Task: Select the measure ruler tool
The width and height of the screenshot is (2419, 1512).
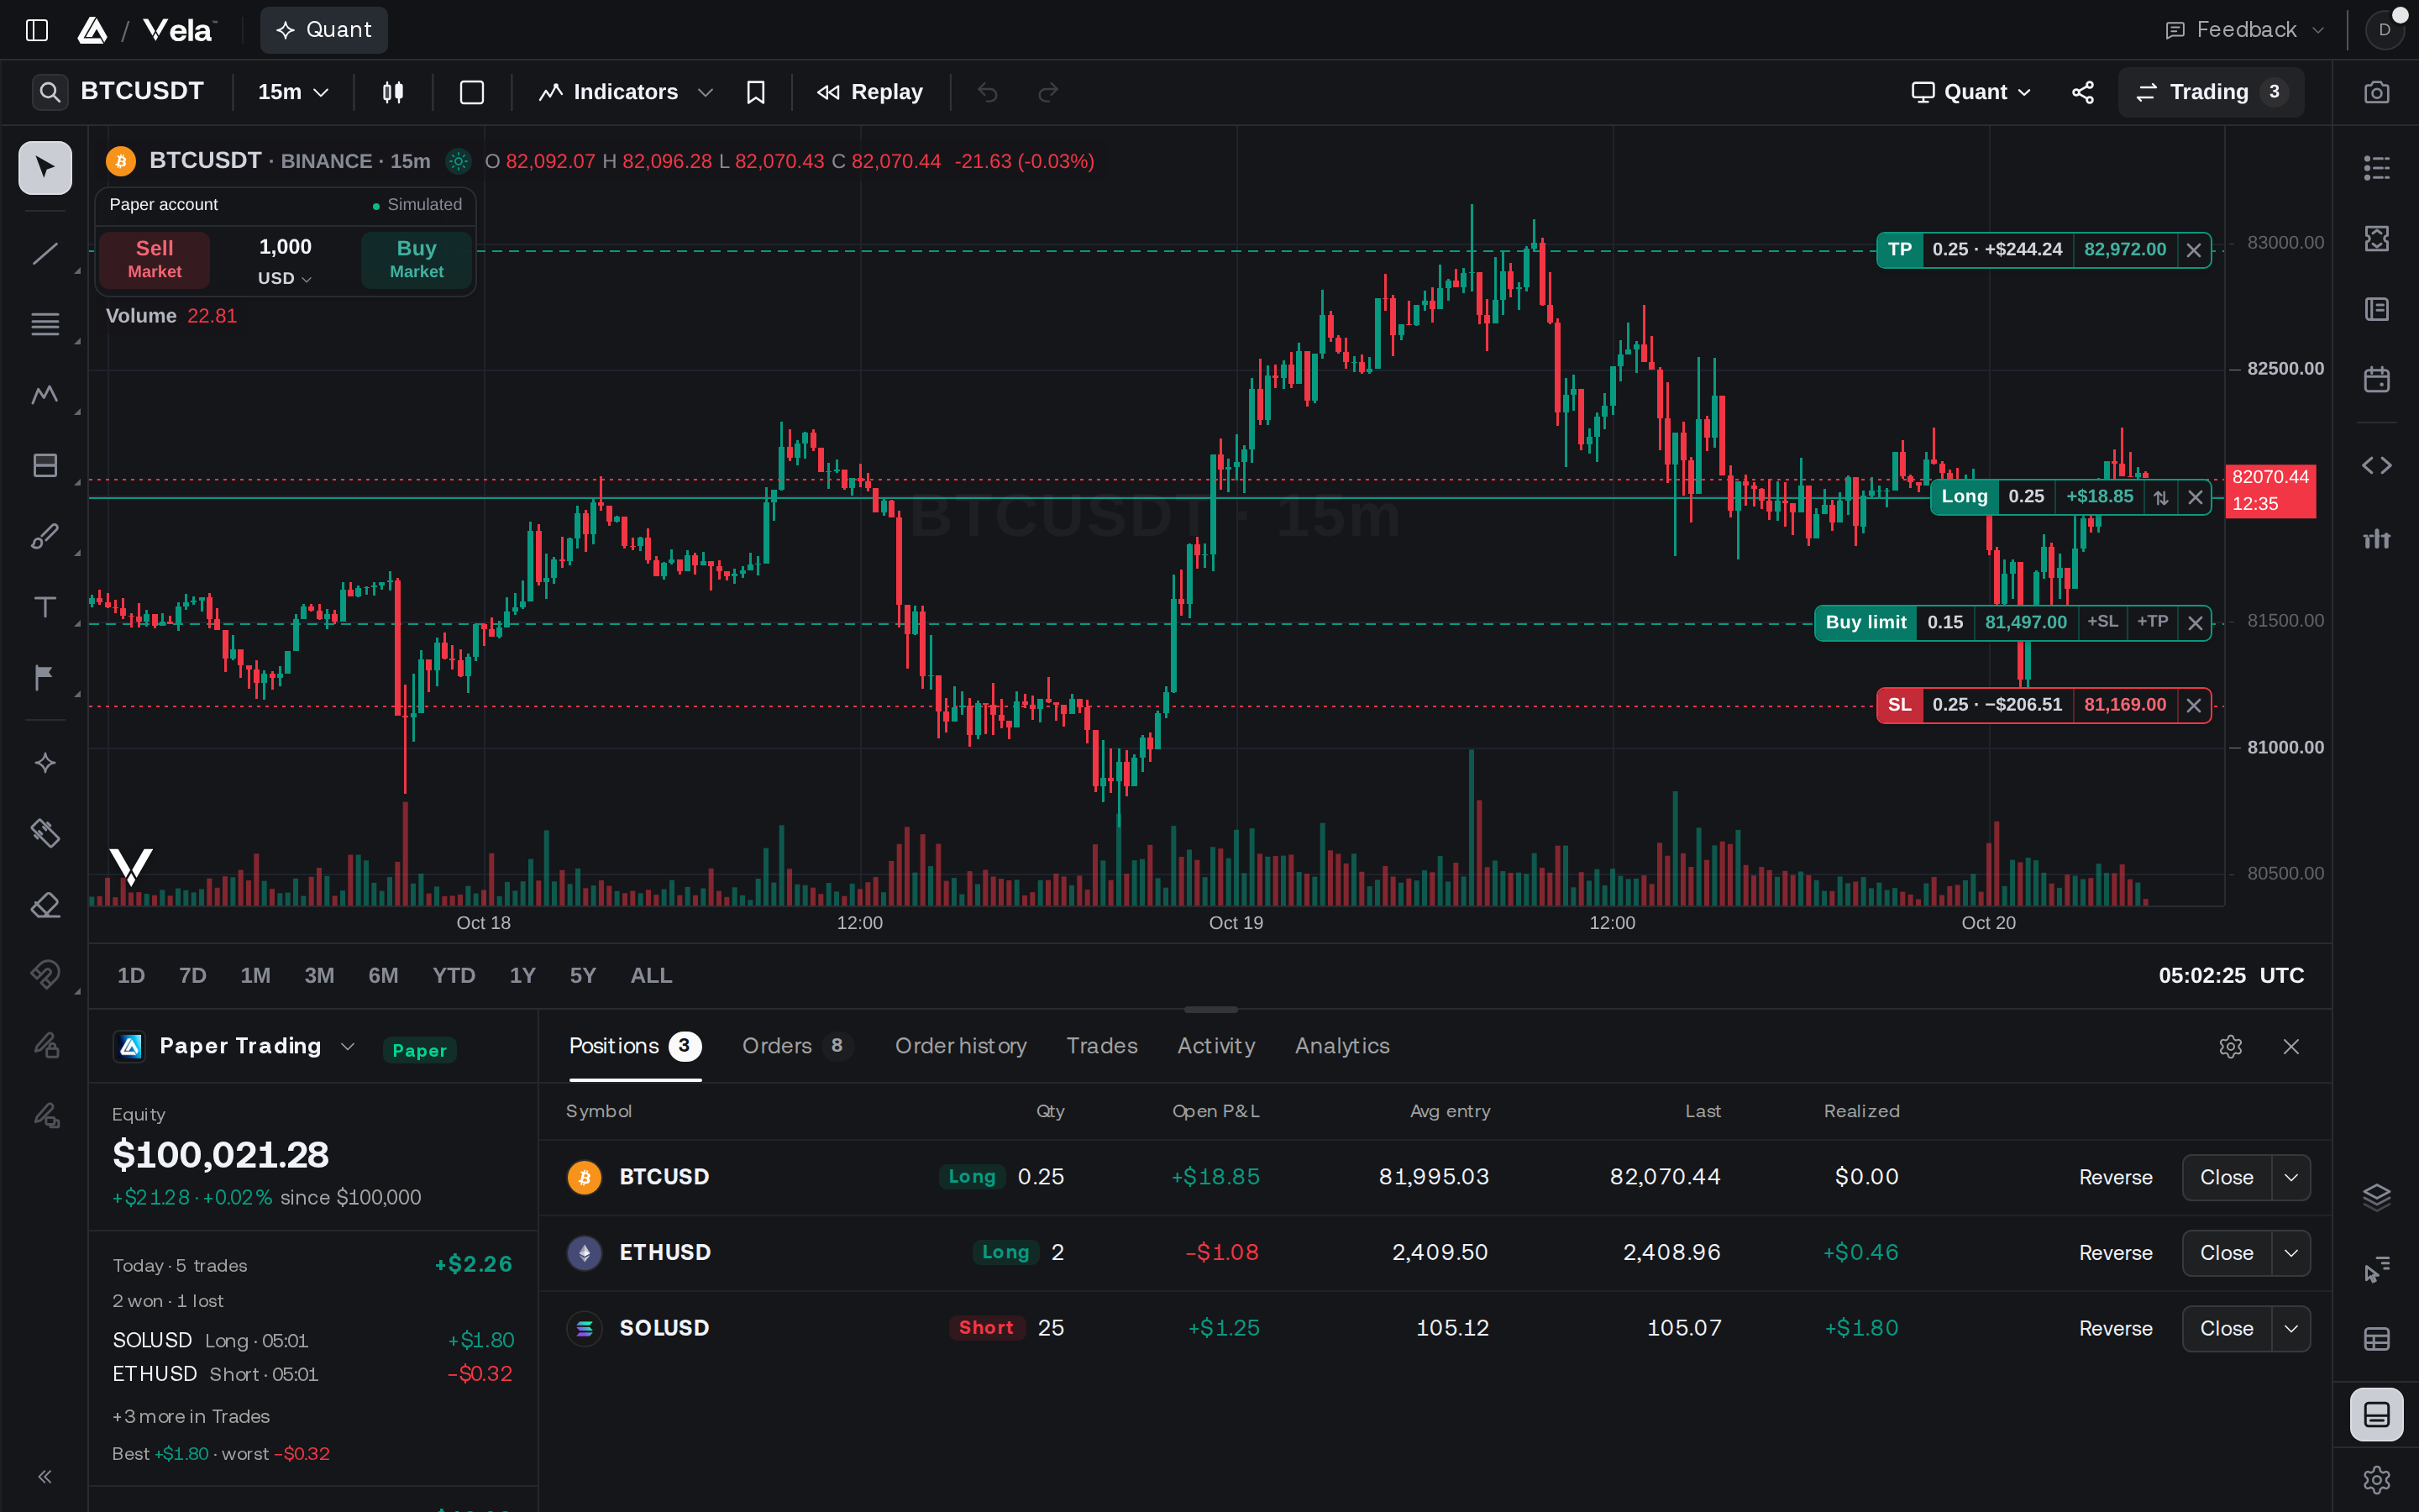Action: (45, 833)
